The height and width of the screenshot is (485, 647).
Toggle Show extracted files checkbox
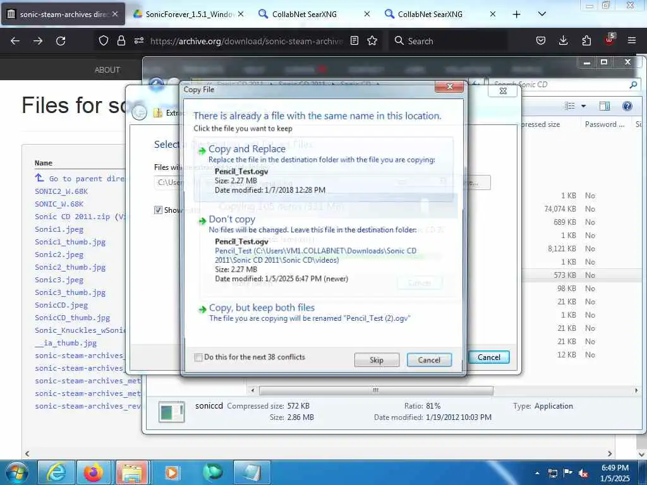click(158, 210)
